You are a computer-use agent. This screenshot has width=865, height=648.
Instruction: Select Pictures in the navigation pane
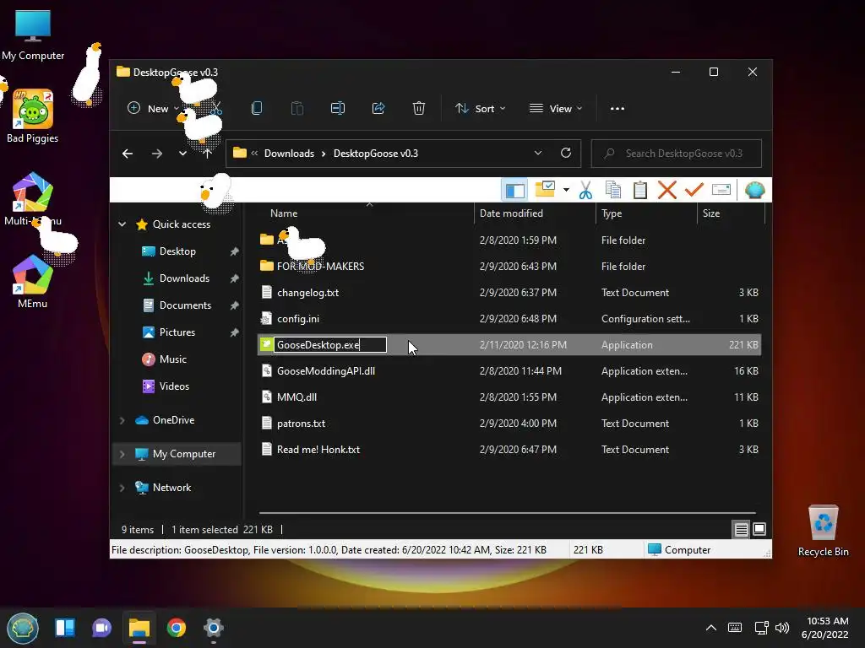coord(177,332)
